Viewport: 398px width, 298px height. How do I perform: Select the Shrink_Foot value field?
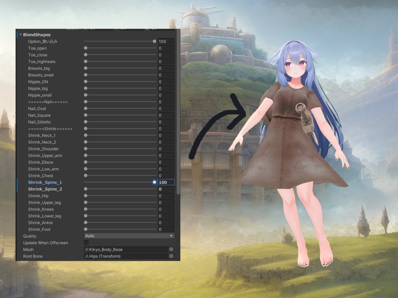tap(166, 229)
